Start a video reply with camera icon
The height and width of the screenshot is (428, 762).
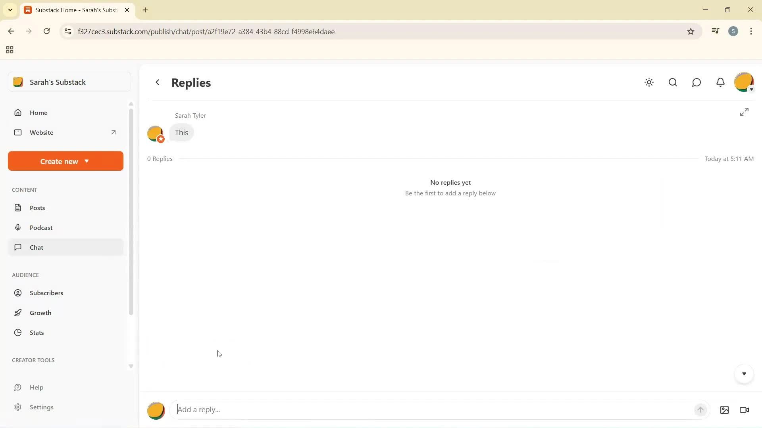pyautogui.click(x=744, y=410)
